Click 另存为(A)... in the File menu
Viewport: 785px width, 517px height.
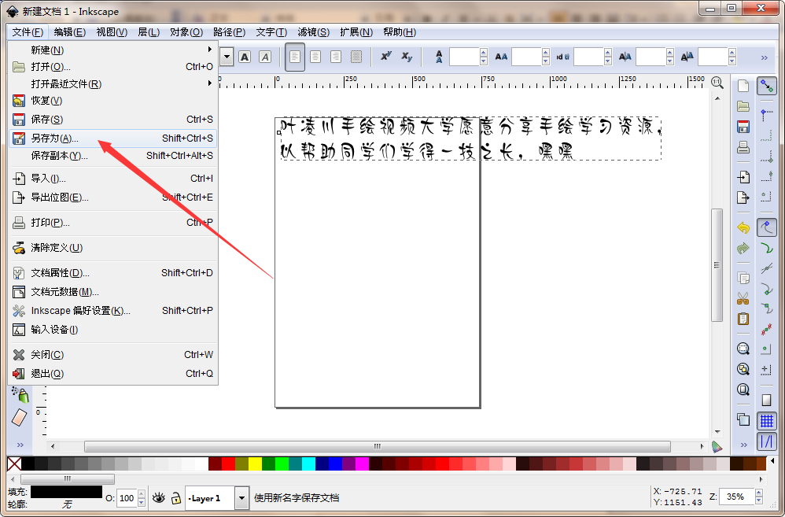point(55,138)
